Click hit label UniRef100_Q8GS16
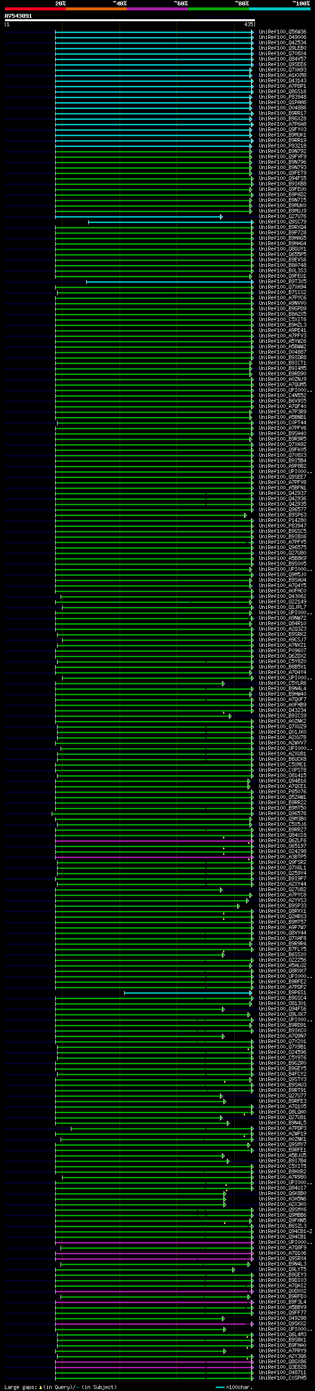The image size is (315, 1391). (x=283, y=91)
